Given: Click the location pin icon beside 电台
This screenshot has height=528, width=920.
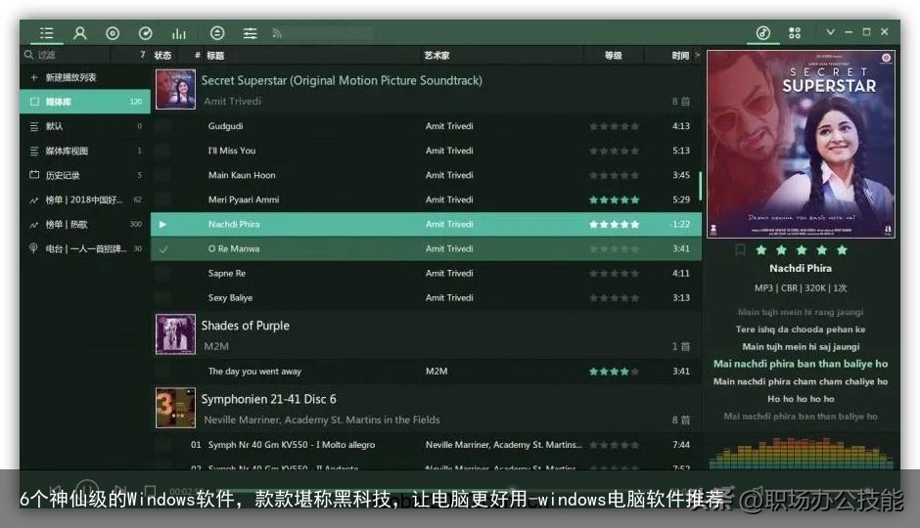Looking at the screenshot, I should [x=33, y=248].
